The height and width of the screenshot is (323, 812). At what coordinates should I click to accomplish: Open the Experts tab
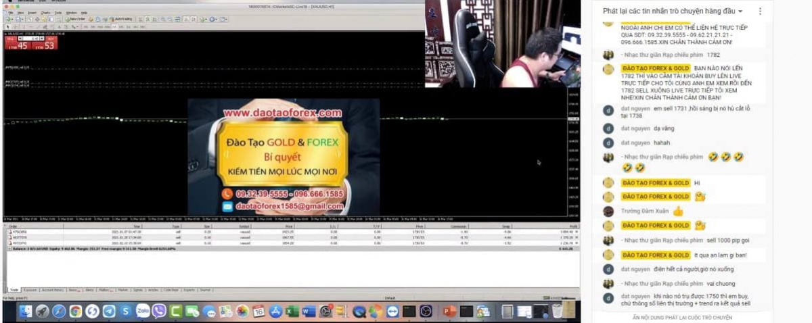[188, 290]
